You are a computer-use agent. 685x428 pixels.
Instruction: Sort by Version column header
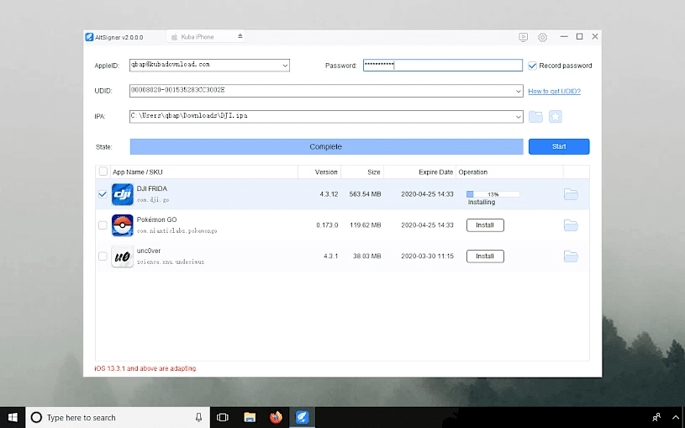(x=326, y=172)
